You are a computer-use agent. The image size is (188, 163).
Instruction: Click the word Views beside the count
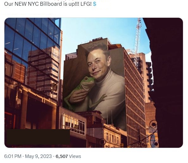[75, 156]
